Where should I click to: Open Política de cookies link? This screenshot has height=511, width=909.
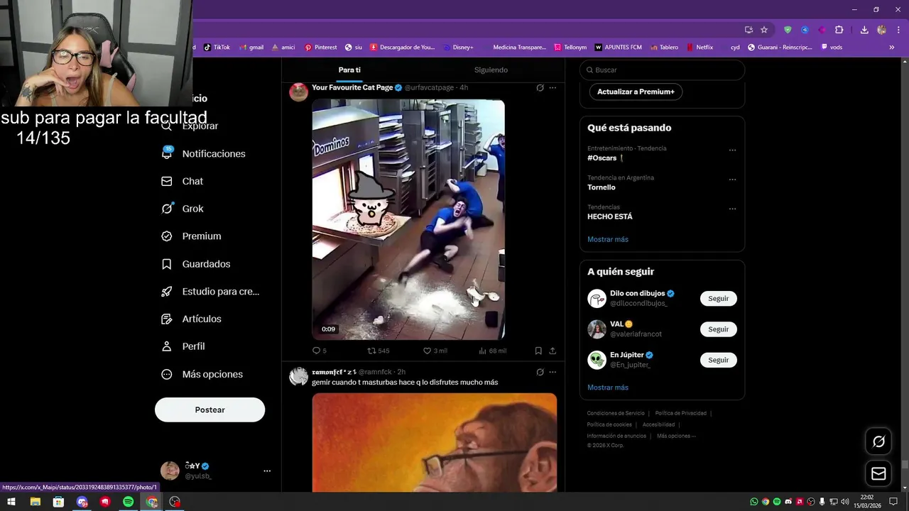609,424
